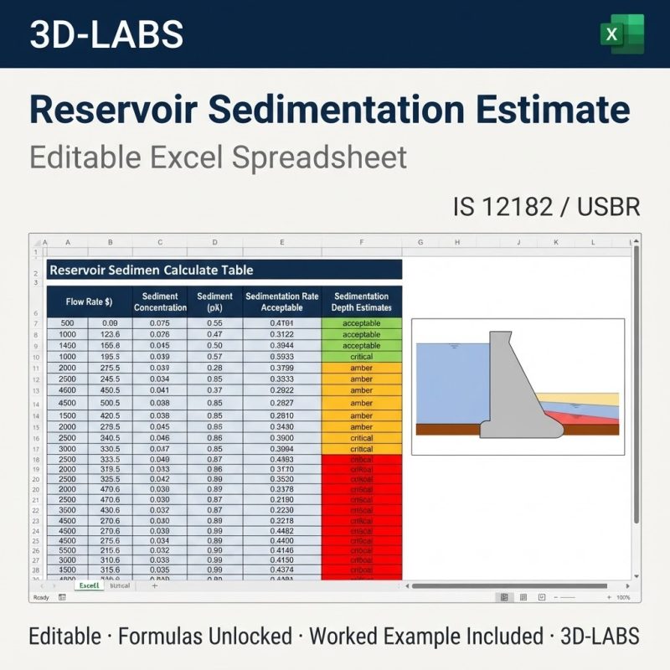Select acceptable cell beside 0.3122
The image size is (670, 670).
[362, 334]
